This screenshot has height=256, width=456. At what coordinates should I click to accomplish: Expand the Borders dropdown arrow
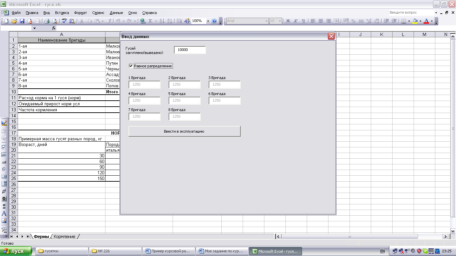pos(409,21)
